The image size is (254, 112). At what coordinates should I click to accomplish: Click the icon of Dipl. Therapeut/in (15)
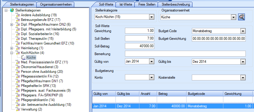click(x=18, y=39)
